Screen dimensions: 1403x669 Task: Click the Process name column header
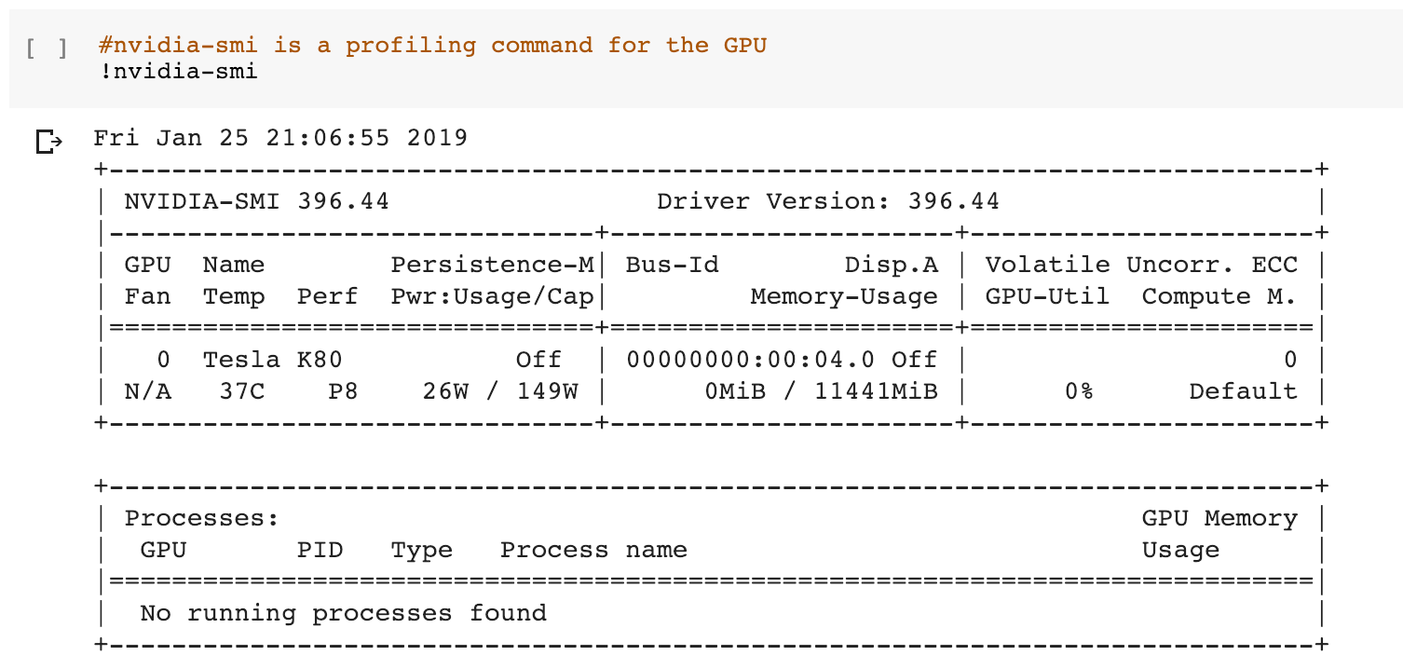coord(593,550)
